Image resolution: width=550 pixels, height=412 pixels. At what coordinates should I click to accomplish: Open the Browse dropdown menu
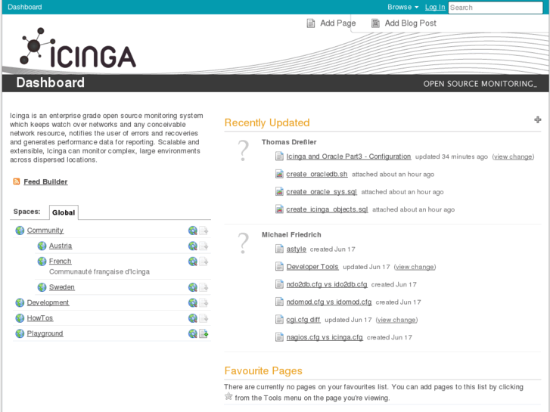(x=402, y=7)
